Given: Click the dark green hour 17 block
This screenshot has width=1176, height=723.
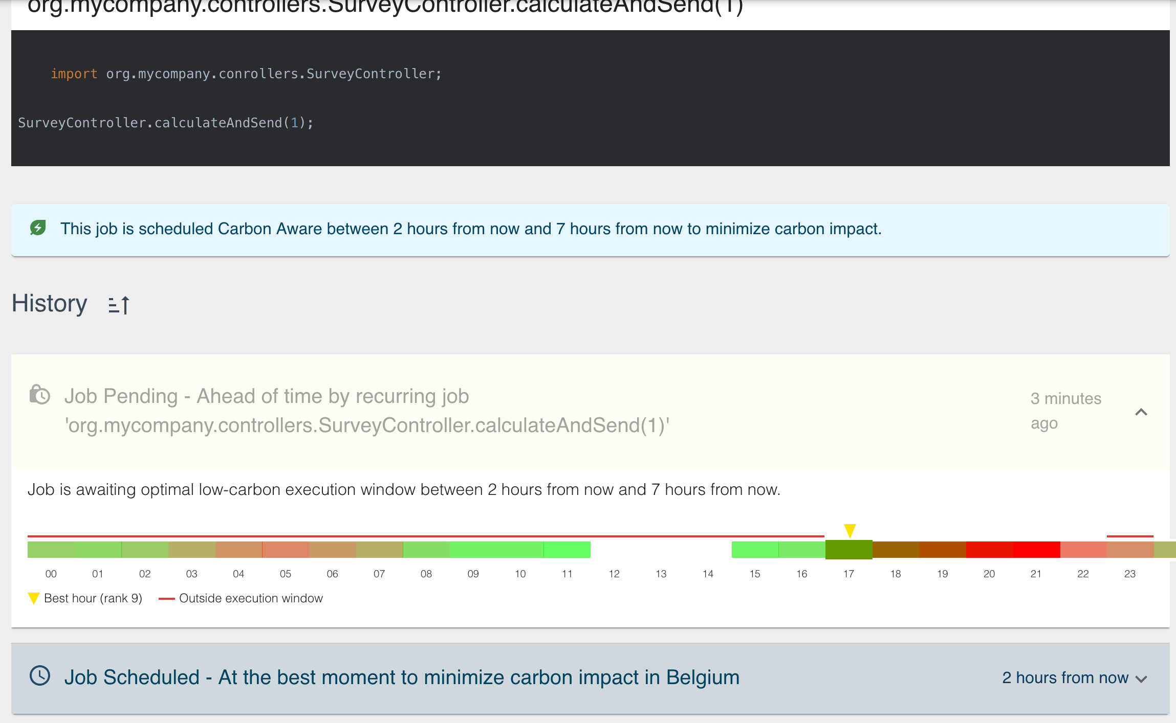Looking at the screenshot, I should pyautogui.click(x=848, y=550).
